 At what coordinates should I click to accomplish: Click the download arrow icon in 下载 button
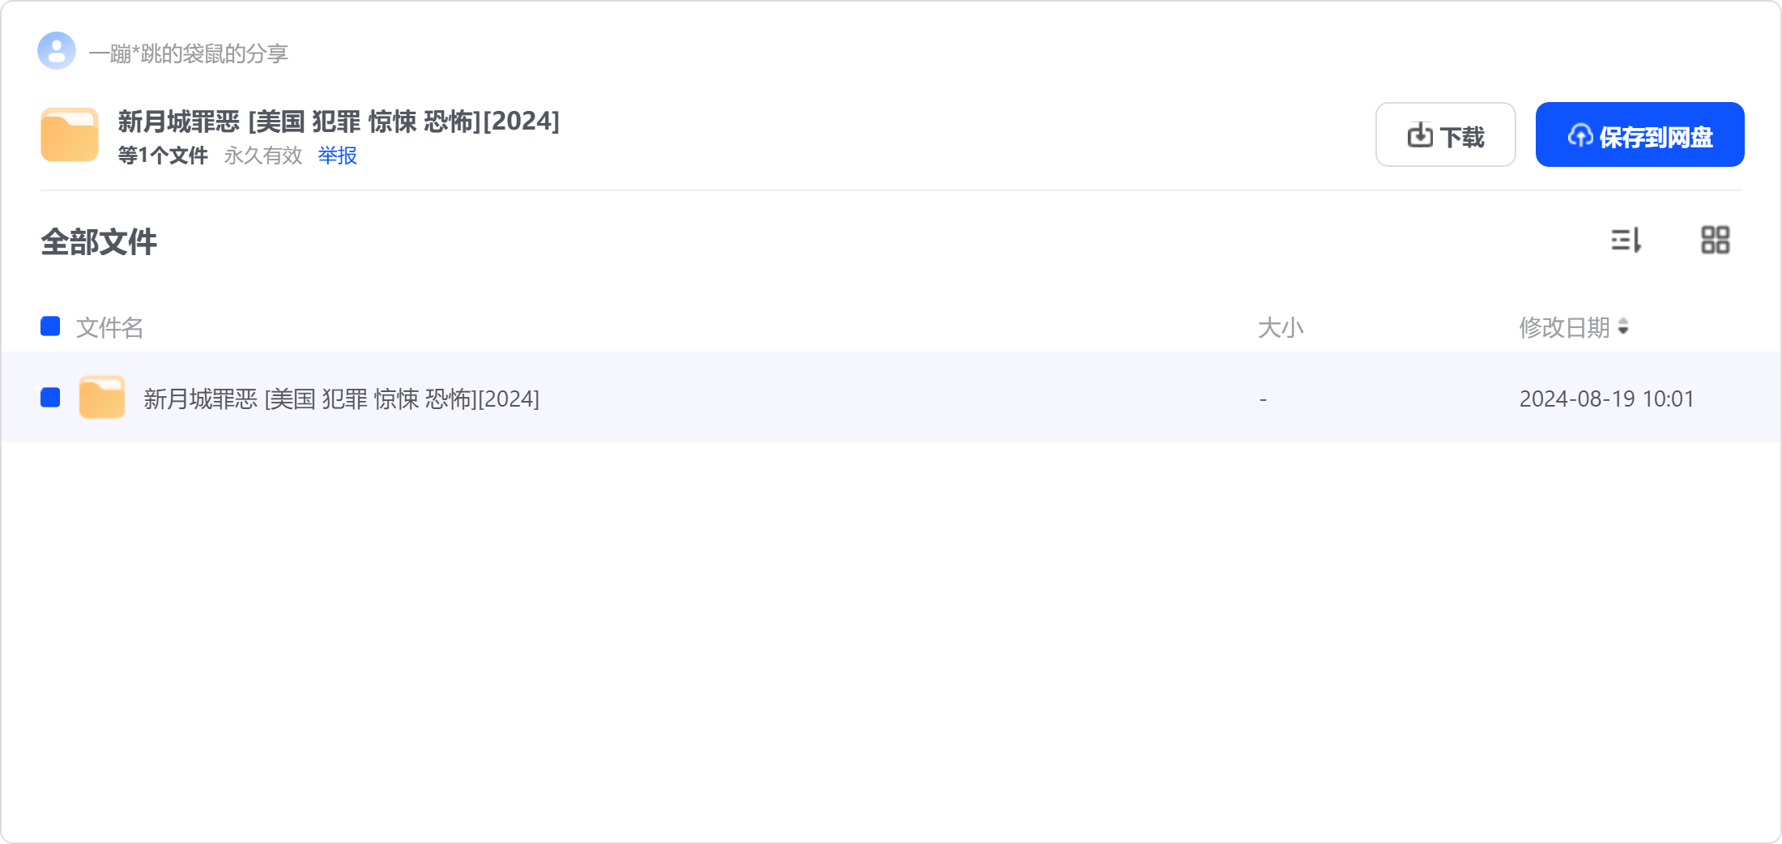click(x=1419, y=135)
